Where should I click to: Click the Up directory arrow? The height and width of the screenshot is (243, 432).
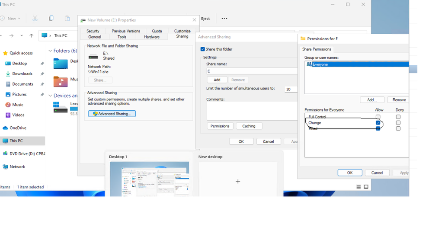32,35
